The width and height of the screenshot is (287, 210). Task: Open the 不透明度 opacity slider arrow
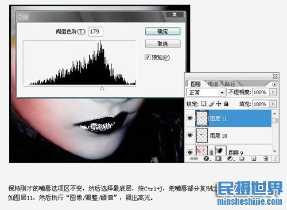tap(273, 92)
